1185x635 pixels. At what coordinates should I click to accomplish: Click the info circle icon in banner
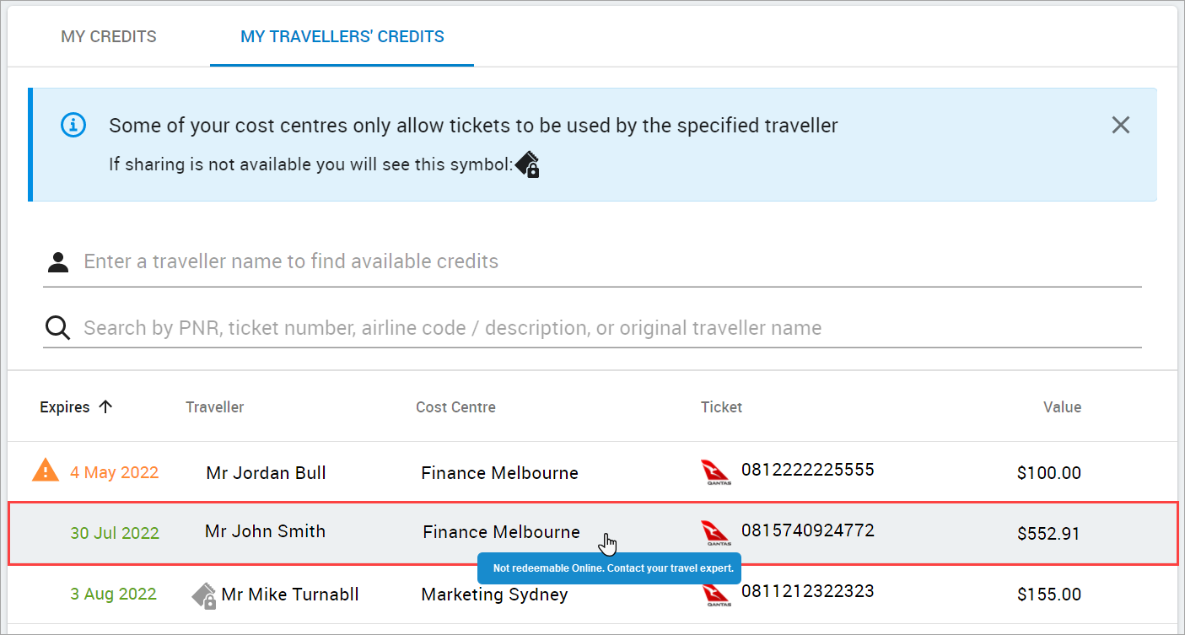coord(73,126)
